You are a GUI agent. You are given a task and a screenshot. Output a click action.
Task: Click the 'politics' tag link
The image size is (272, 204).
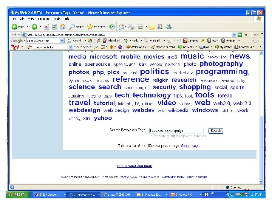point(155,71)
